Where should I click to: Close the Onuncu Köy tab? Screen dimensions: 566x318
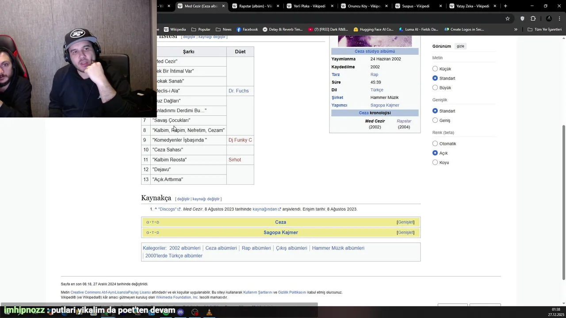coord(386,6)
